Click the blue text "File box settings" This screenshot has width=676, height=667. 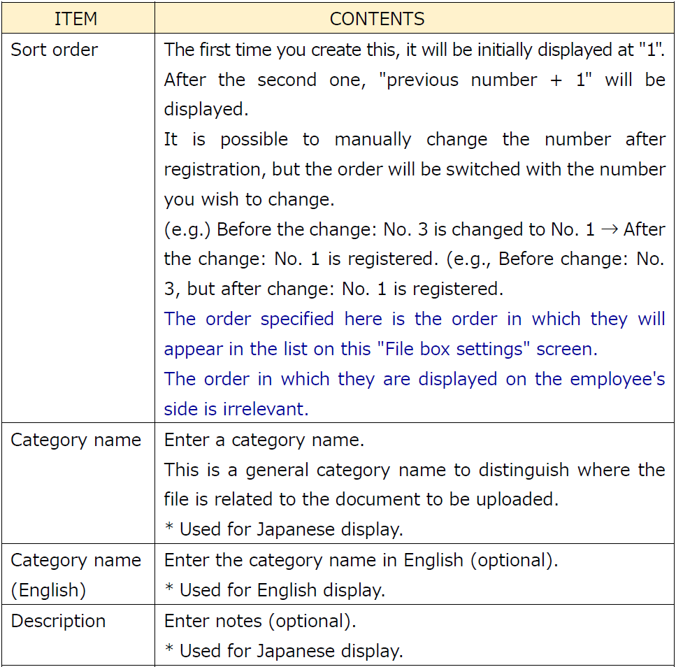[x=450, y=349]
